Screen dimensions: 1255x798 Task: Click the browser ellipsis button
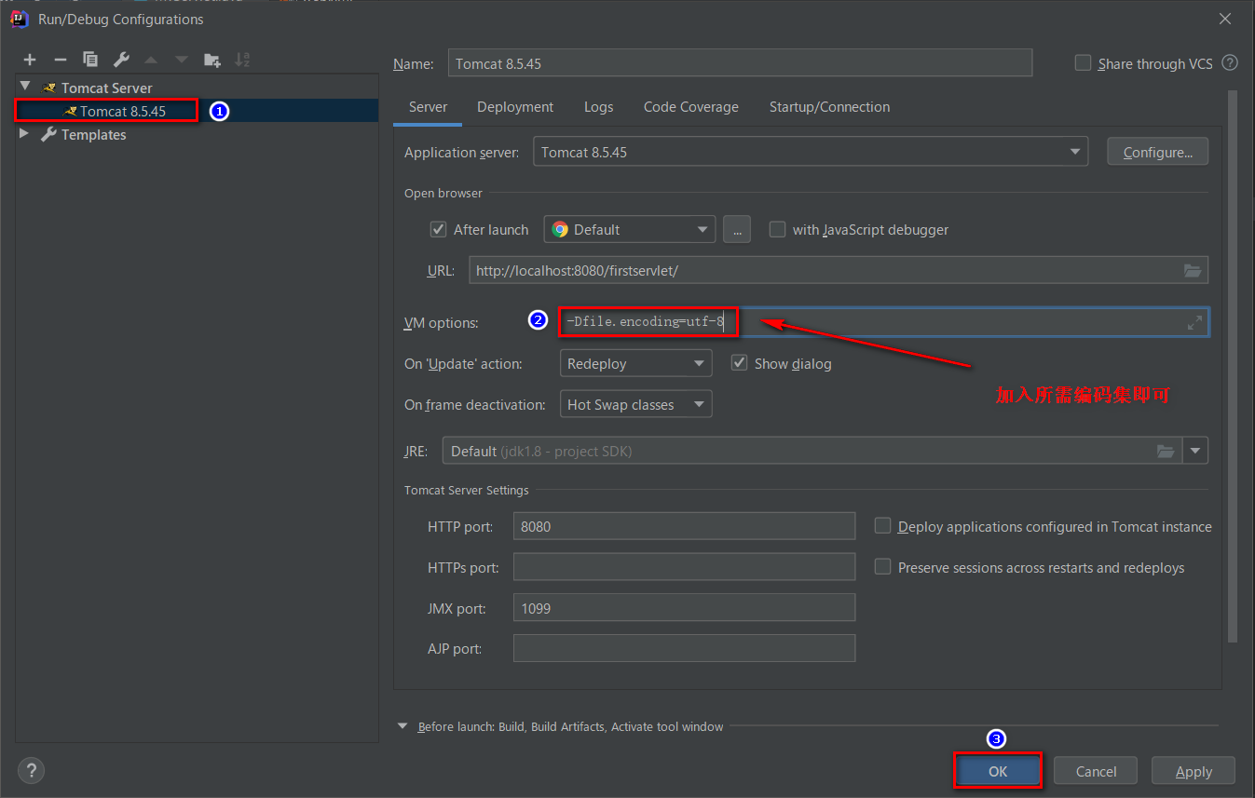pyautogui.click(x=736, y=229)
